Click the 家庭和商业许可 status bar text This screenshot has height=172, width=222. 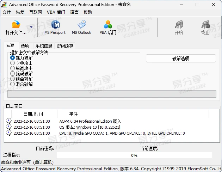point(27,162)
